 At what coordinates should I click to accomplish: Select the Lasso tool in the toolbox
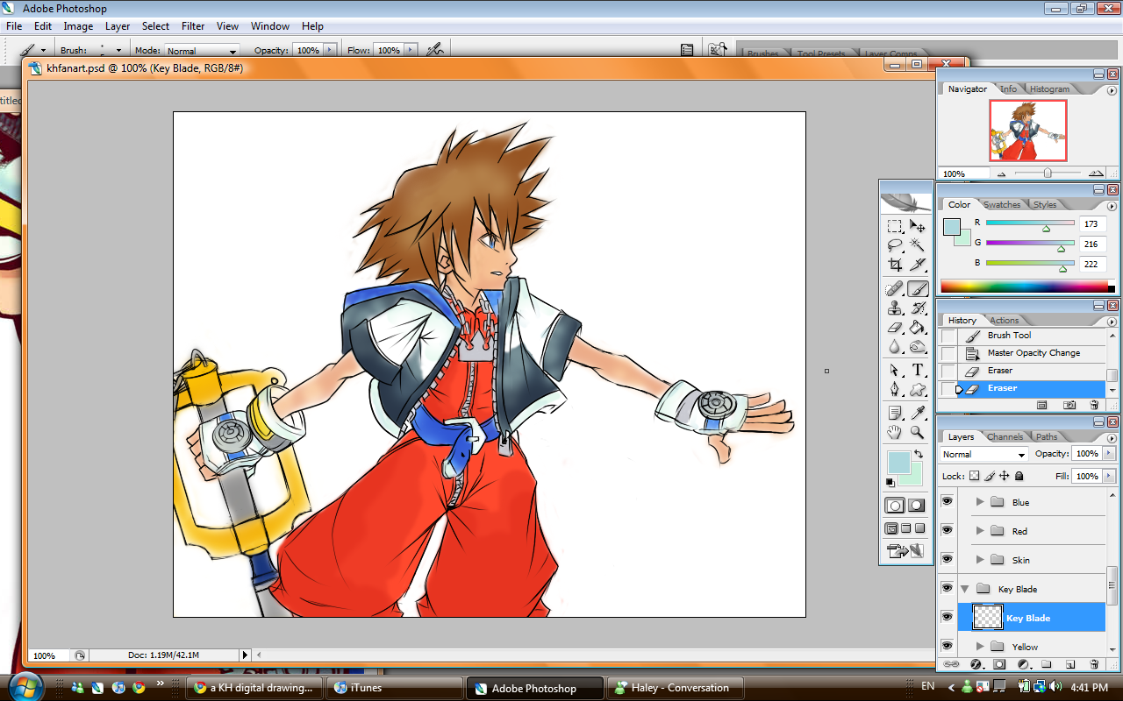(x=894, y=245)
